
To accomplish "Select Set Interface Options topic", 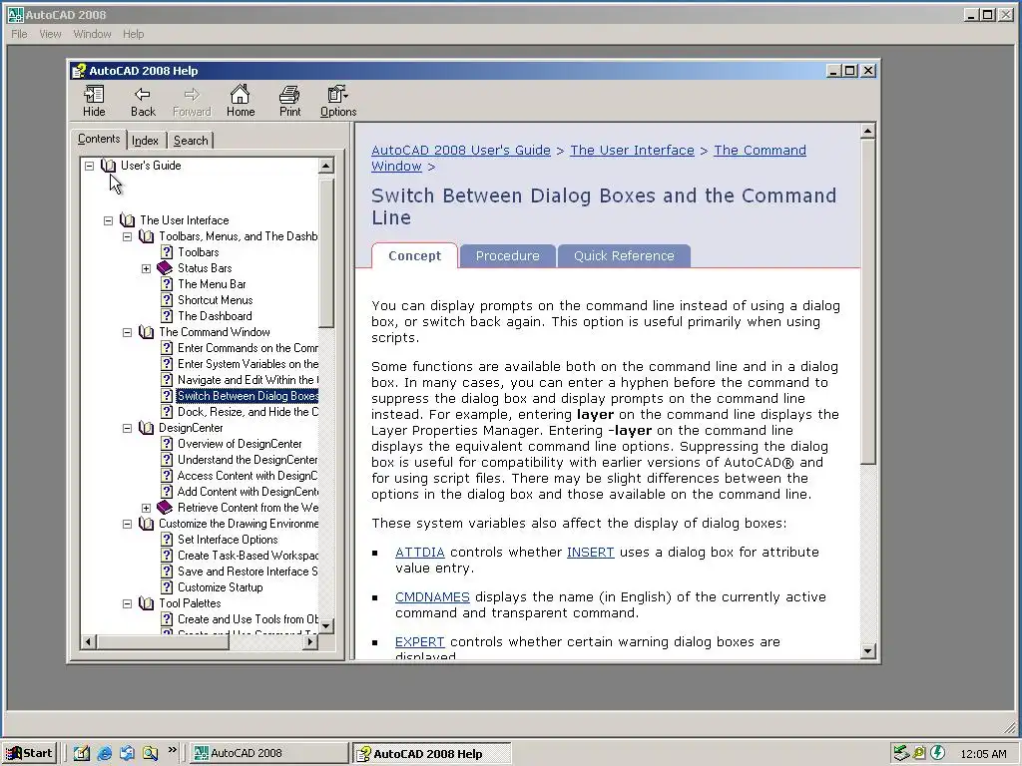I will [228, 540].
